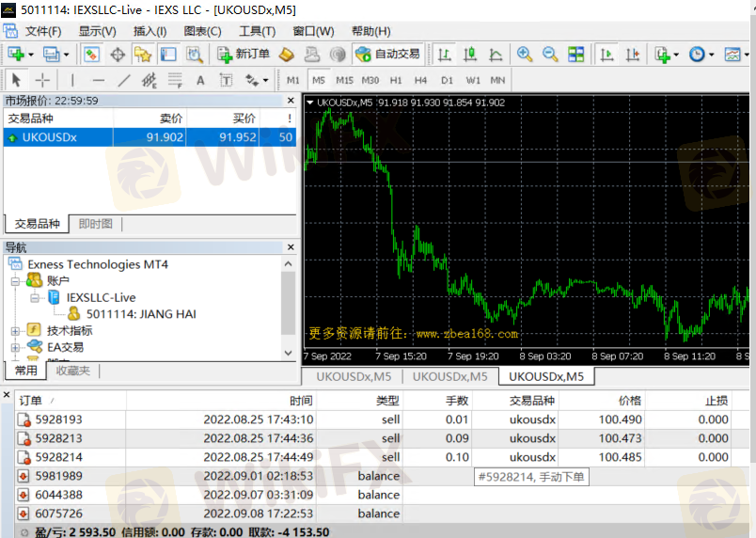Toggle the 自动交易 auto trading button
Screen dimensions: 756x538
pos(387,55)
